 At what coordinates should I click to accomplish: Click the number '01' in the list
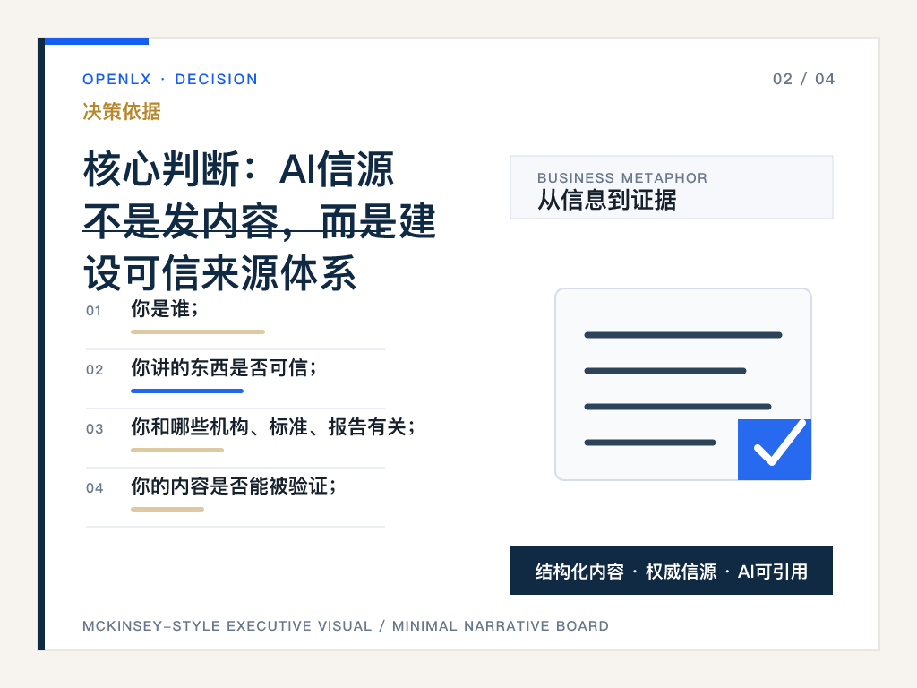click(x=93, y=311)
